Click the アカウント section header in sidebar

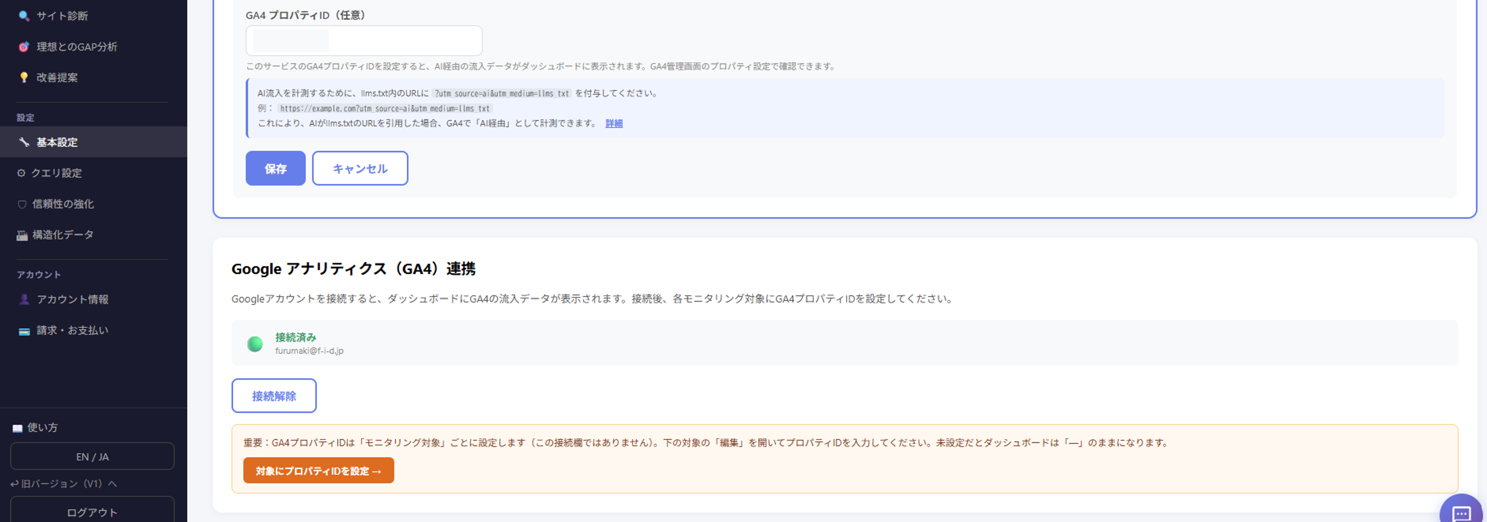click(x=39, y=275)
